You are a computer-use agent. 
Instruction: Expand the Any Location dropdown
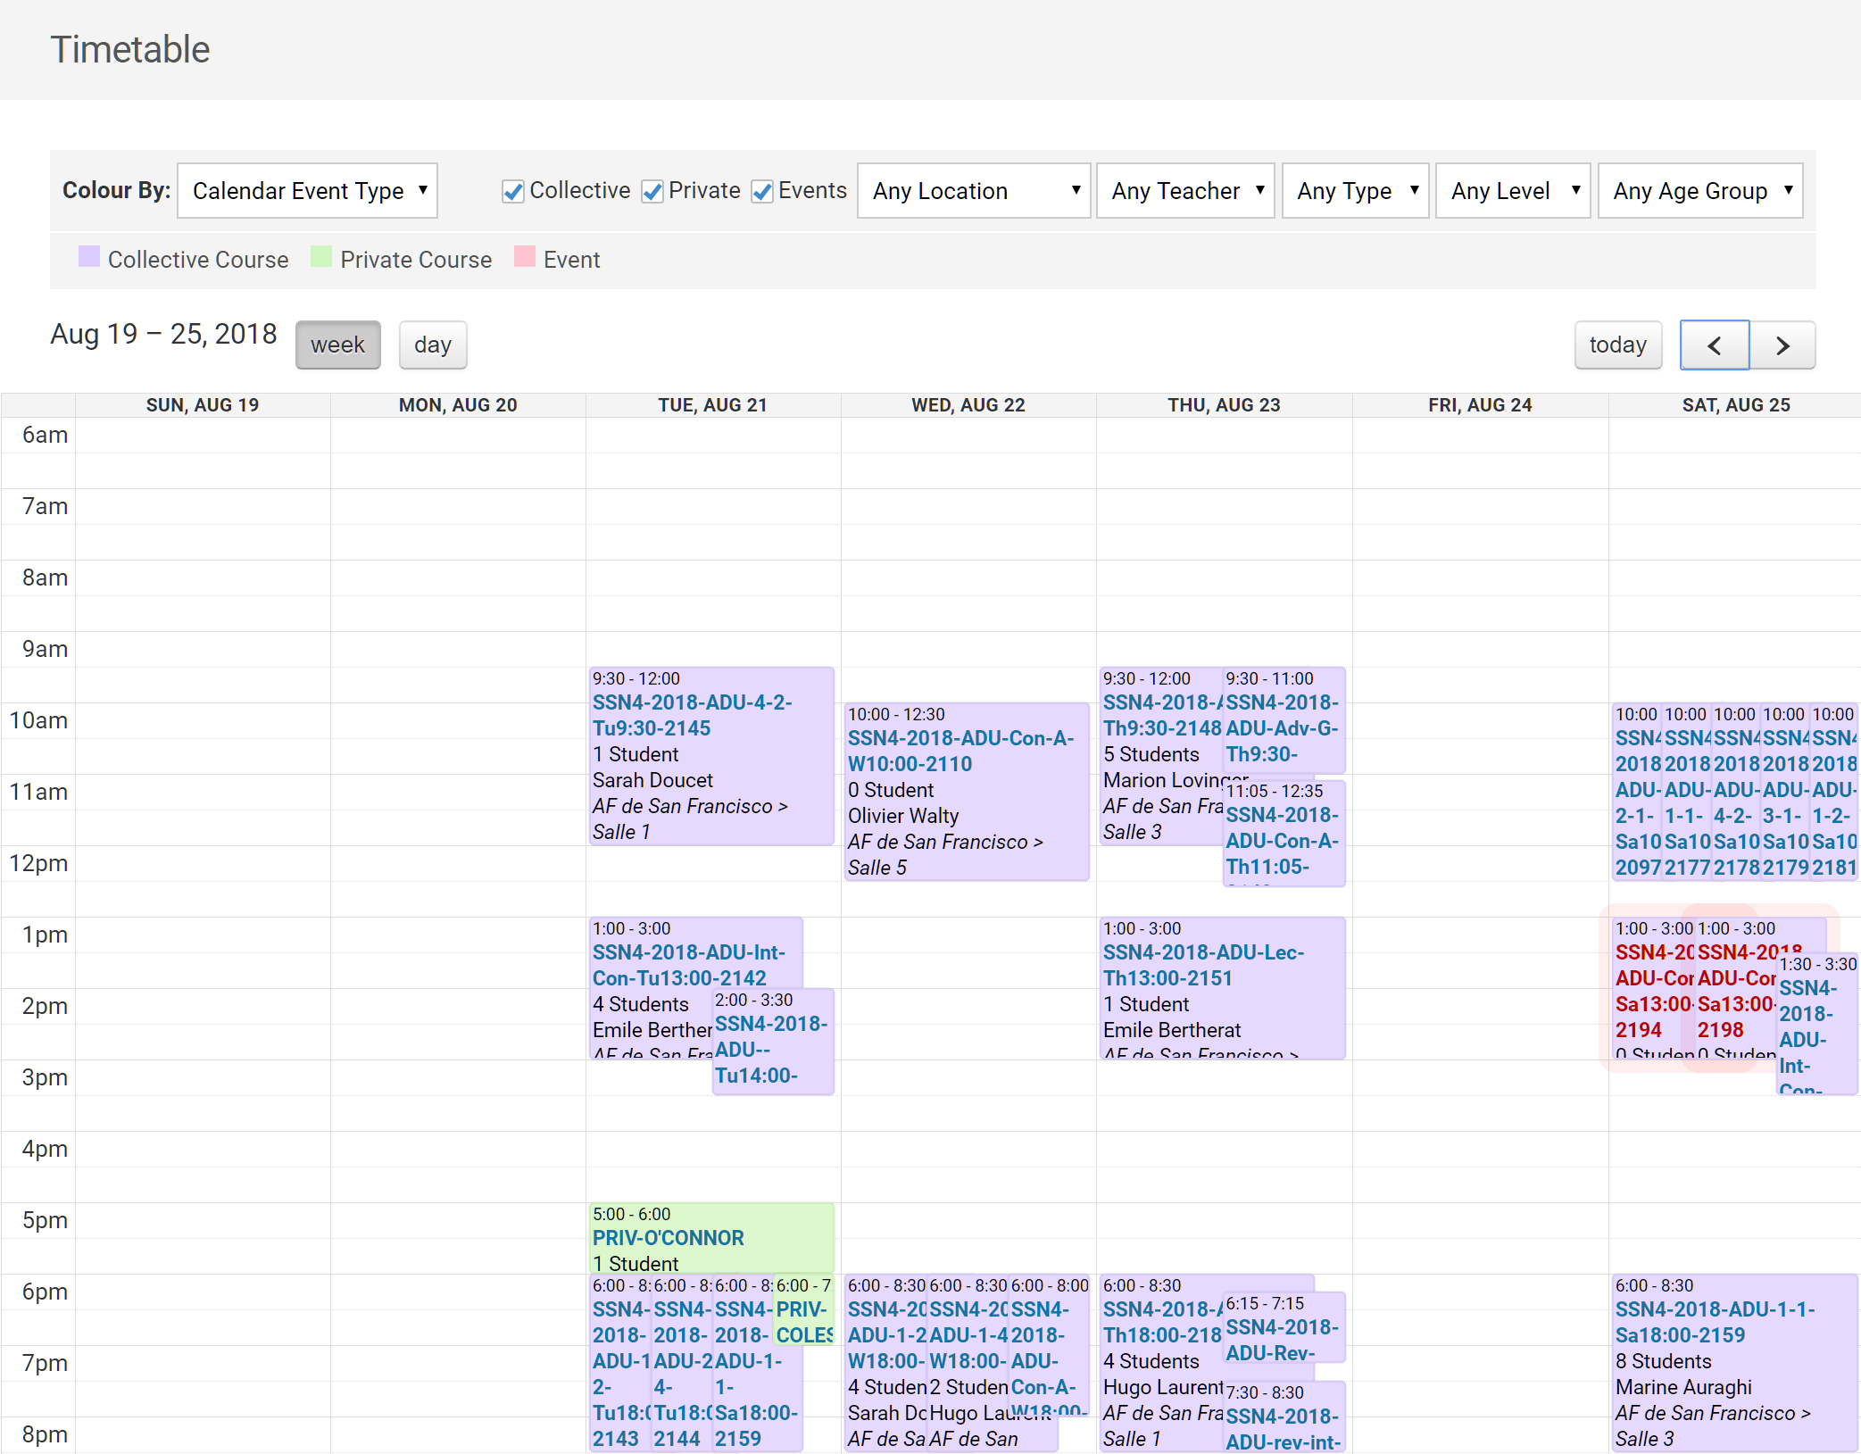[974, 191]
